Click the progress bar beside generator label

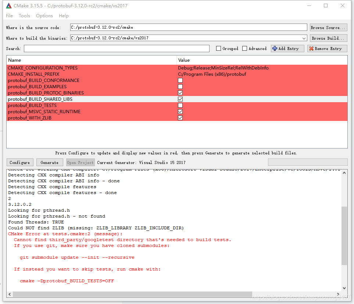coord(308,162)
